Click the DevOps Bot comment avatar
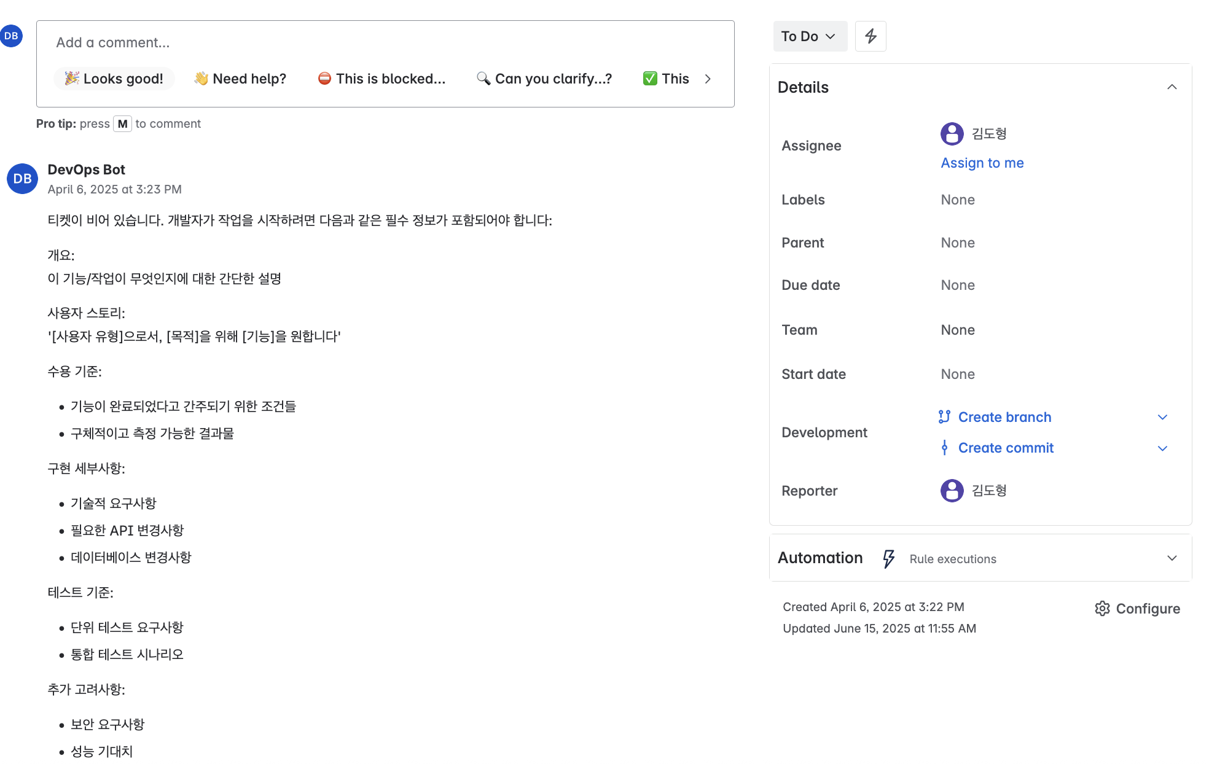This screenshot has width=1209, height=764. coord(22,179)
